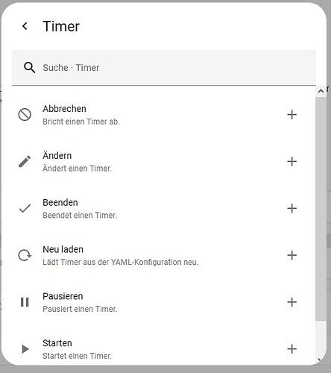Select the Pausieren pause icon
Viewport: 331px width, 373px height.
[25, 302]
